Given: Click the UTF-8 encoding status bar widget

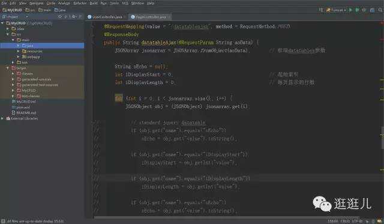Looking at the screenshot, I should point(357,221).
